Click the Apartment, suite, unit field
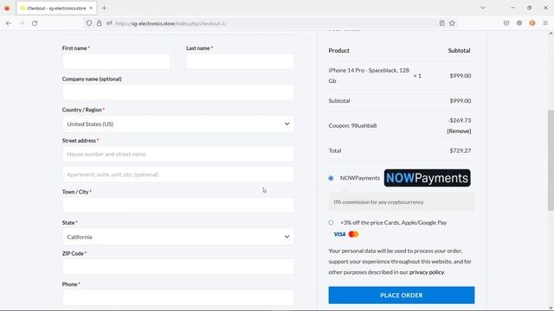 click(178, 175)
